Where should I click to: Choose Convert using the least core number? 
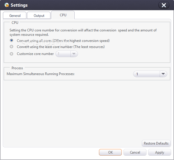click(12, 47)
